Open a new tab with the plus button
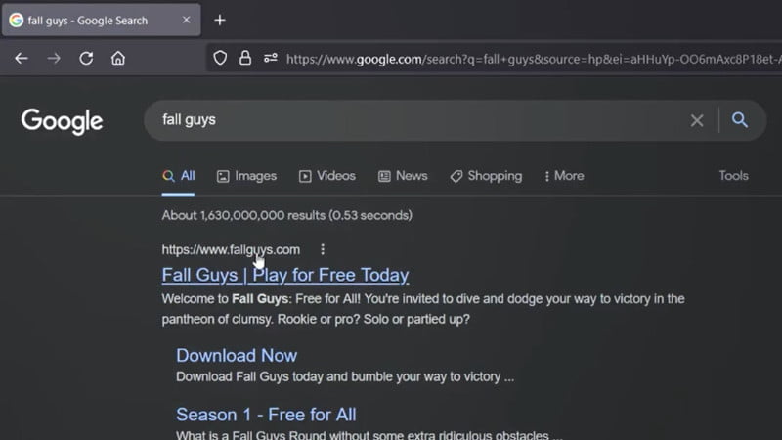This screenshot has width=782, height=440. (x=220, y=20)
